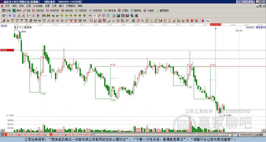The image size is (266, 142).
Task: Open the 板块 sector view
Action: point(17,10)
